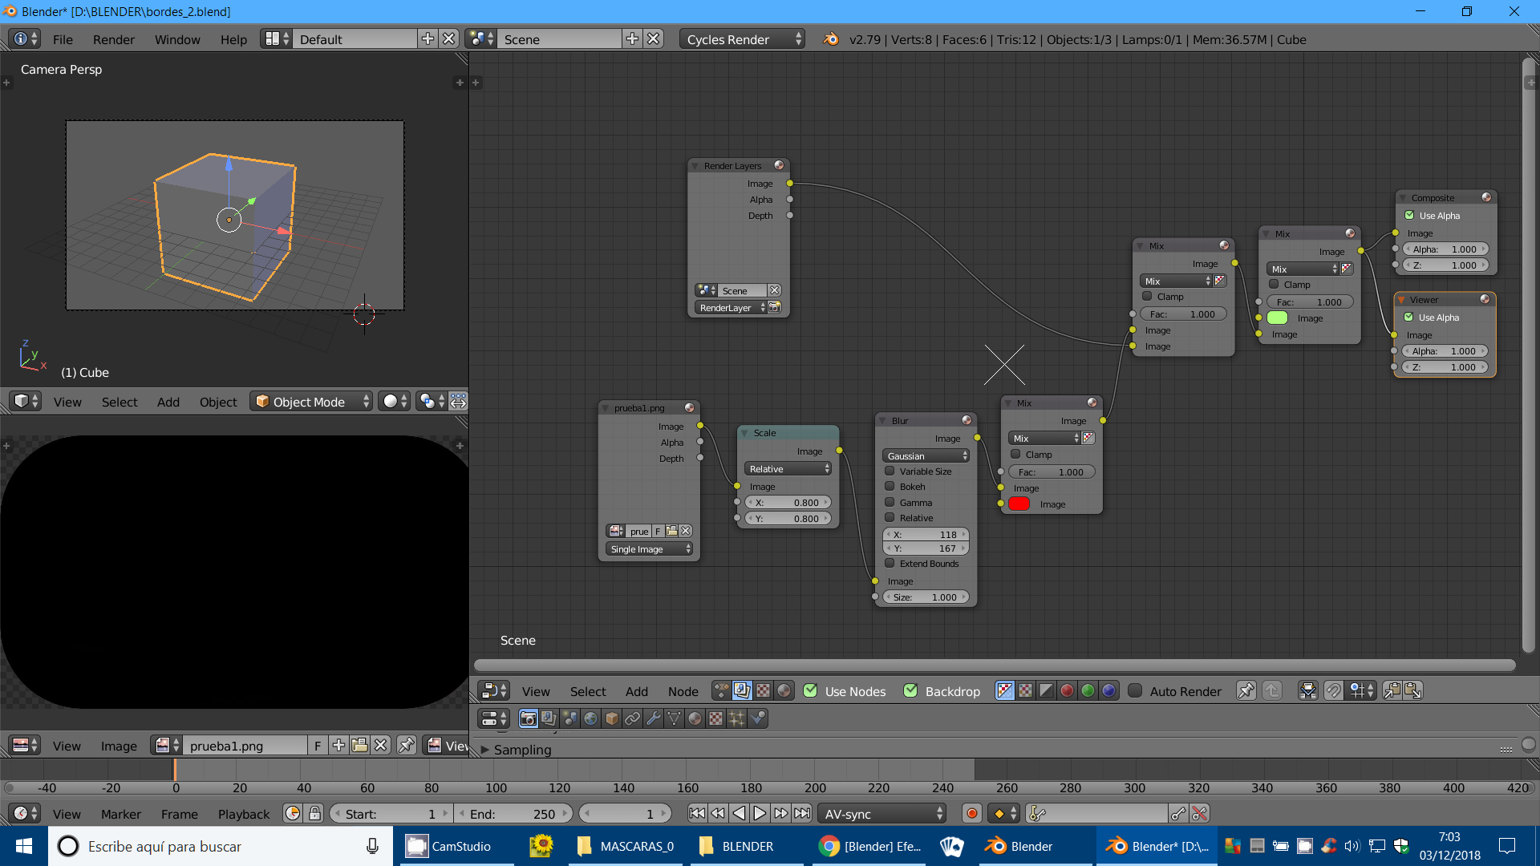Image resolution: width=1540 pixels, height=866 pixels.
Task: Open CamStudio from the Windows taskbar
Action: 449,847
